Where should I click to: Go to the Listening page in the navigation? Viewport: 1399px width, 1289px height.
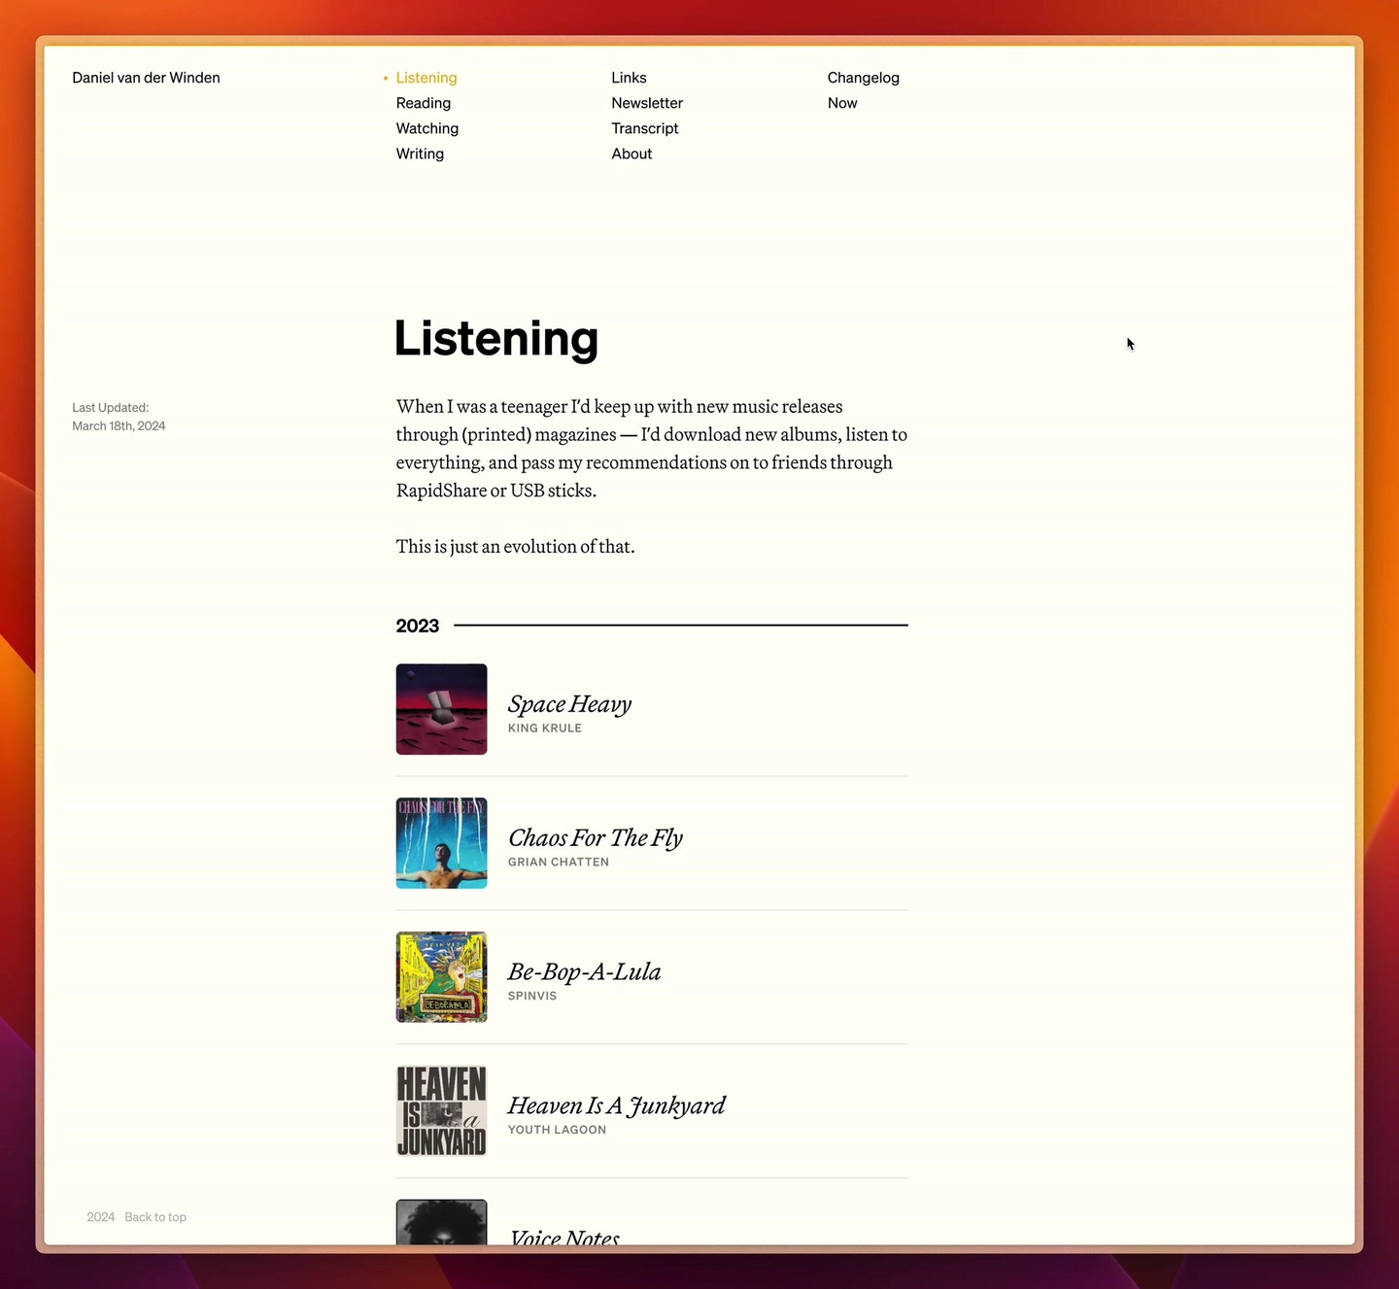tap(427, 78)
